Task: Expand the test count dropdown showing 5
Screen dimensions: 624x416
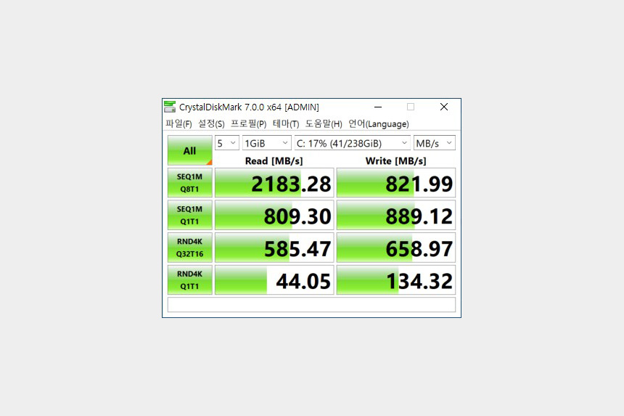Action: (227, 143)
